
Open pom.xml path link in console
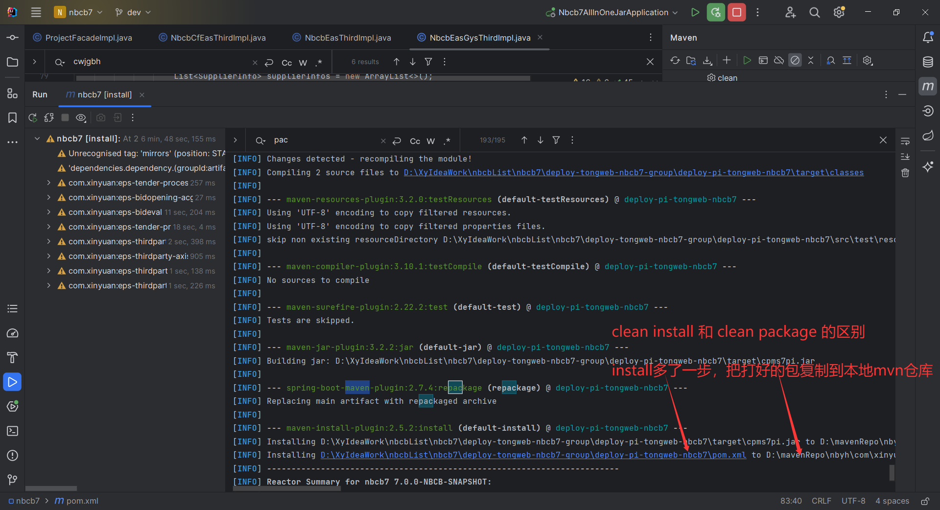click(x=533, y=455)
